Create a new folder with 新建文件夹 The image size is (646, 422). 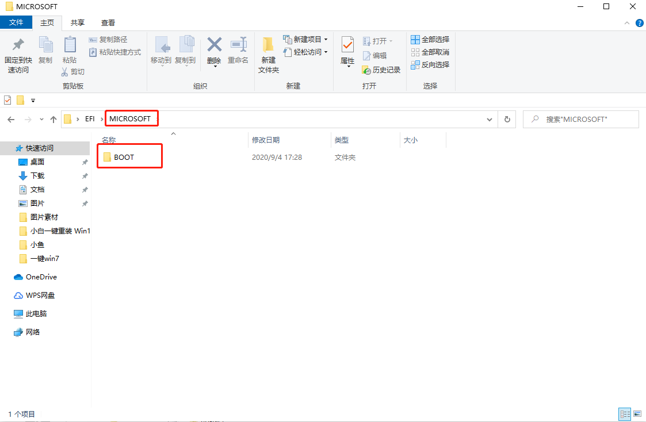point(269,55)
